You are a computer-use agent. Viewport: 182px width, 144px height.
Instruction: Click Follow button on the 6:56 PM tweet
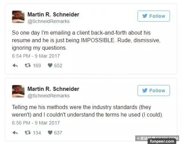coord(154,91)
